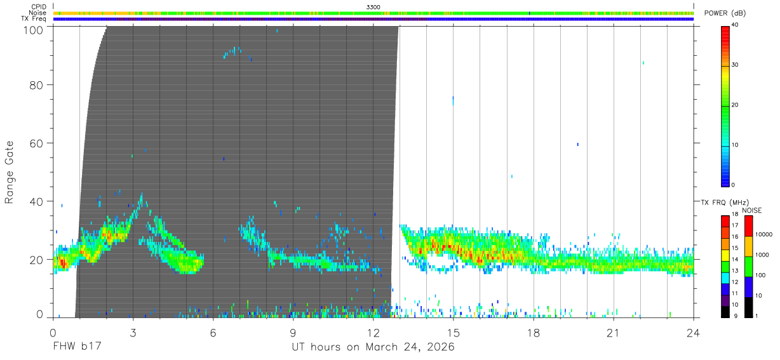
Task: Click the UT hours on March 24, 2026 title
Action: 373,347
